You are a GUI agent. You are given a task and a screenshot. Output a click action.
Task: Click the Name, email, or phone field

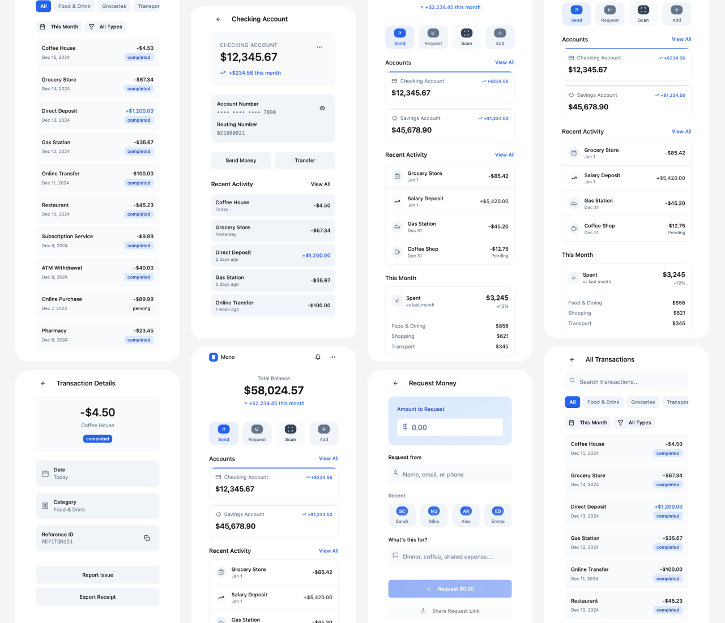point(450,474)
